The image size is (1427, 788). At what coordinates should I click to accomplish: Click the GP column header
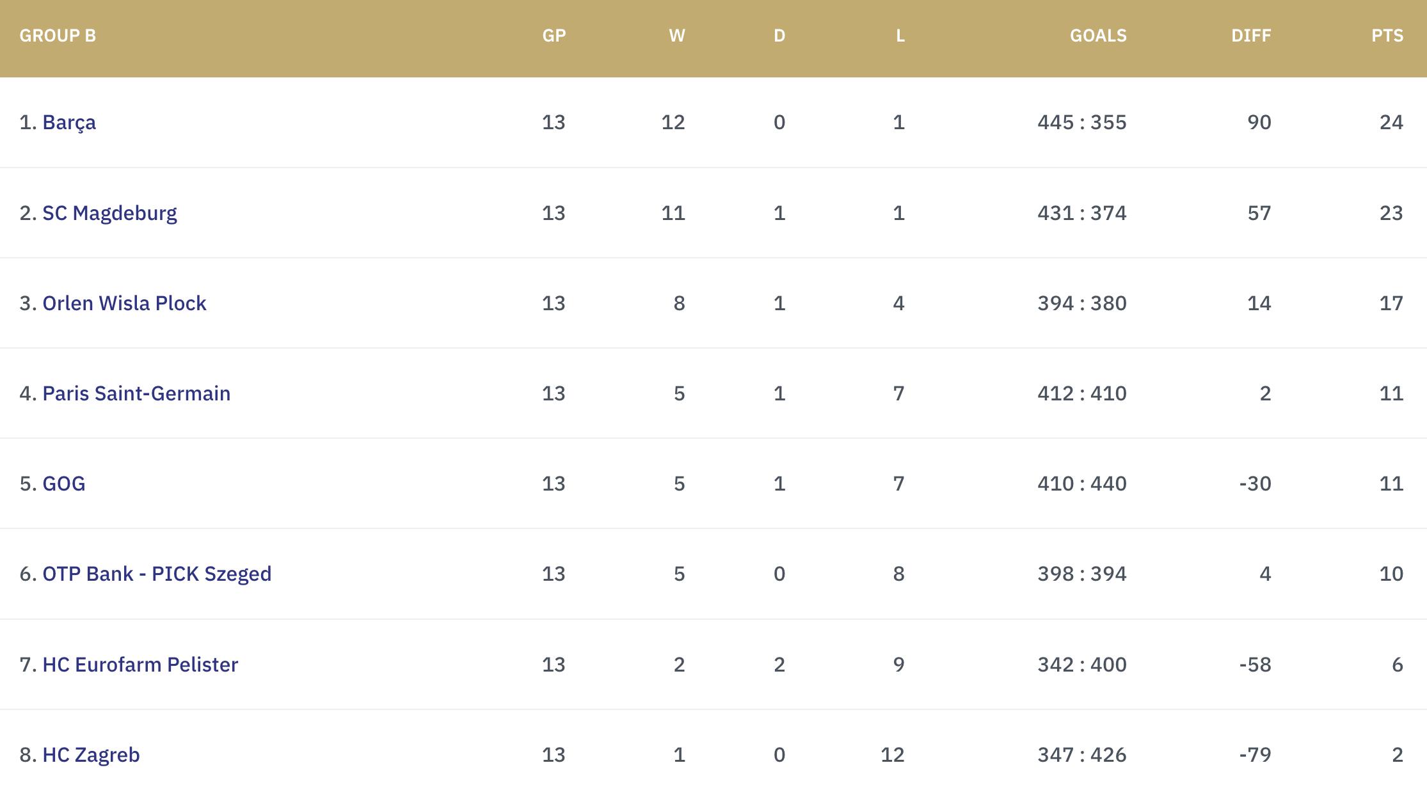554,36
